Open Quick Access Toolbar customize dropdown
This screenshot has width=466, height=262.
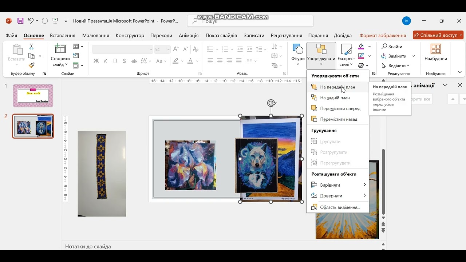66,21
